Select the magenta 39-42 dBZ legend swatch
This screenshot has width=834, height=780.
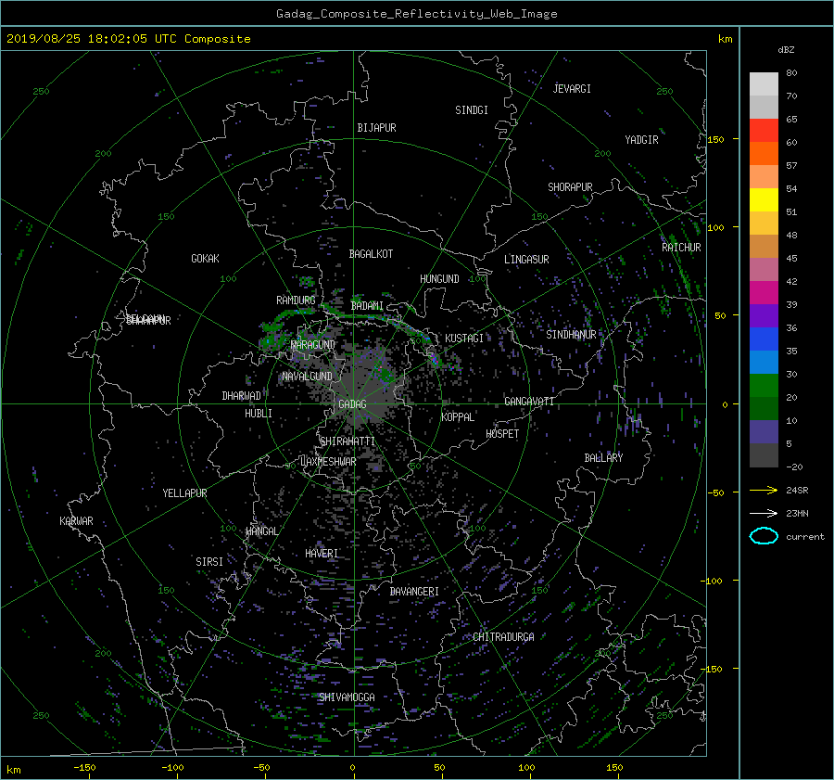tap(764, 293)
